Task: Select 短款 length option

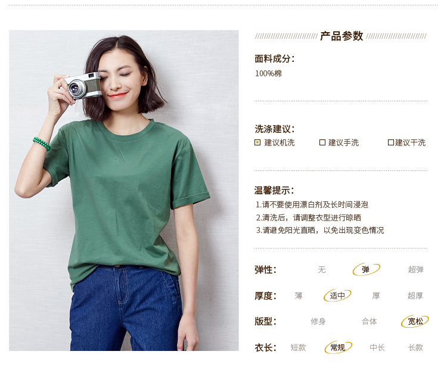Action: pyautogui.click(x=298, y=347)
